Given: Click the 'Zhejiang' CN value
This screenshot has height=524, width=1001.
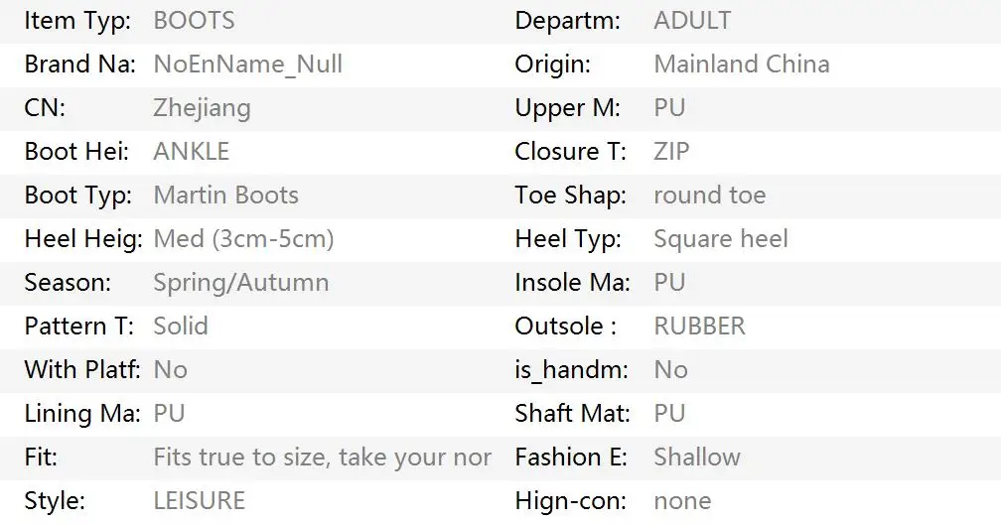Looking at the screenshot, I should click(202, 108).
